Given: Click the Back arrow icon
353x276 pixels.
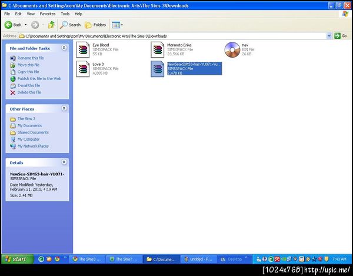Looking at the screenshot, I should point(8,25).
